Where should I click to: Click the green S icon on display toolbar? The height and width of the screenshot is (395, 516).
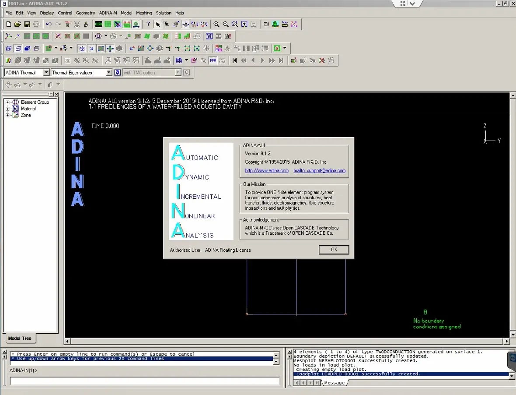277,49
